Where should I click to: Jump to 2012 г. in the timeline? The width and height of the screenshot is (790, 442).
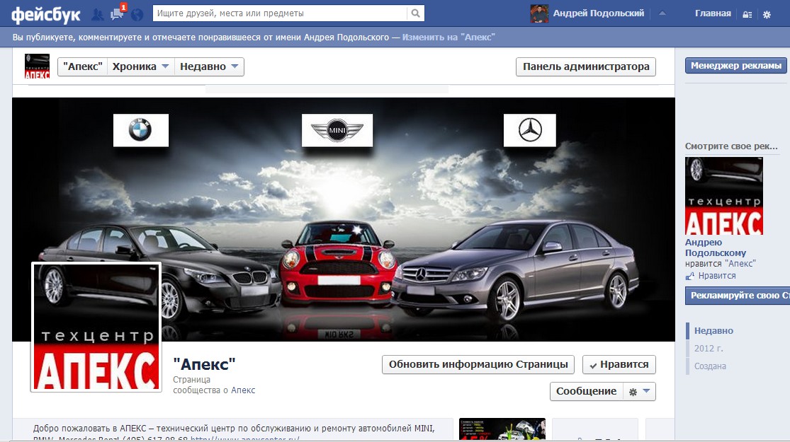[709, 349]
